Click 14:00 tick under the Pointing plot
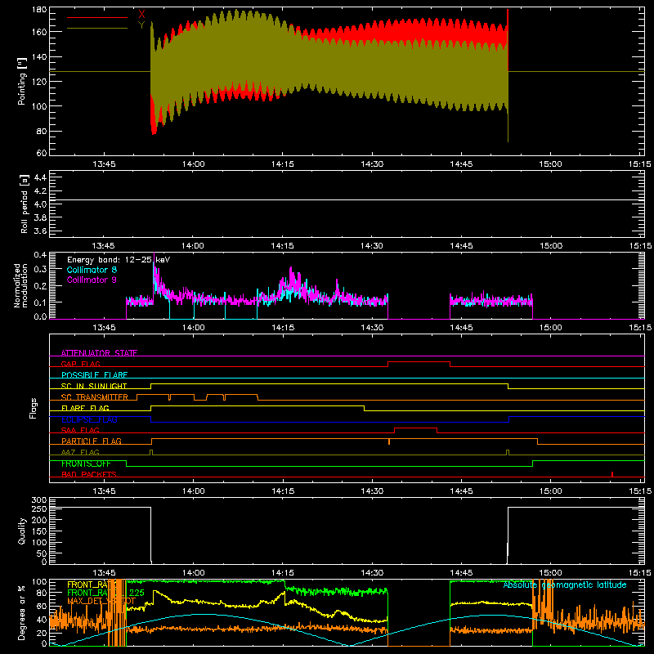654x654 pixels. [194, 164]
